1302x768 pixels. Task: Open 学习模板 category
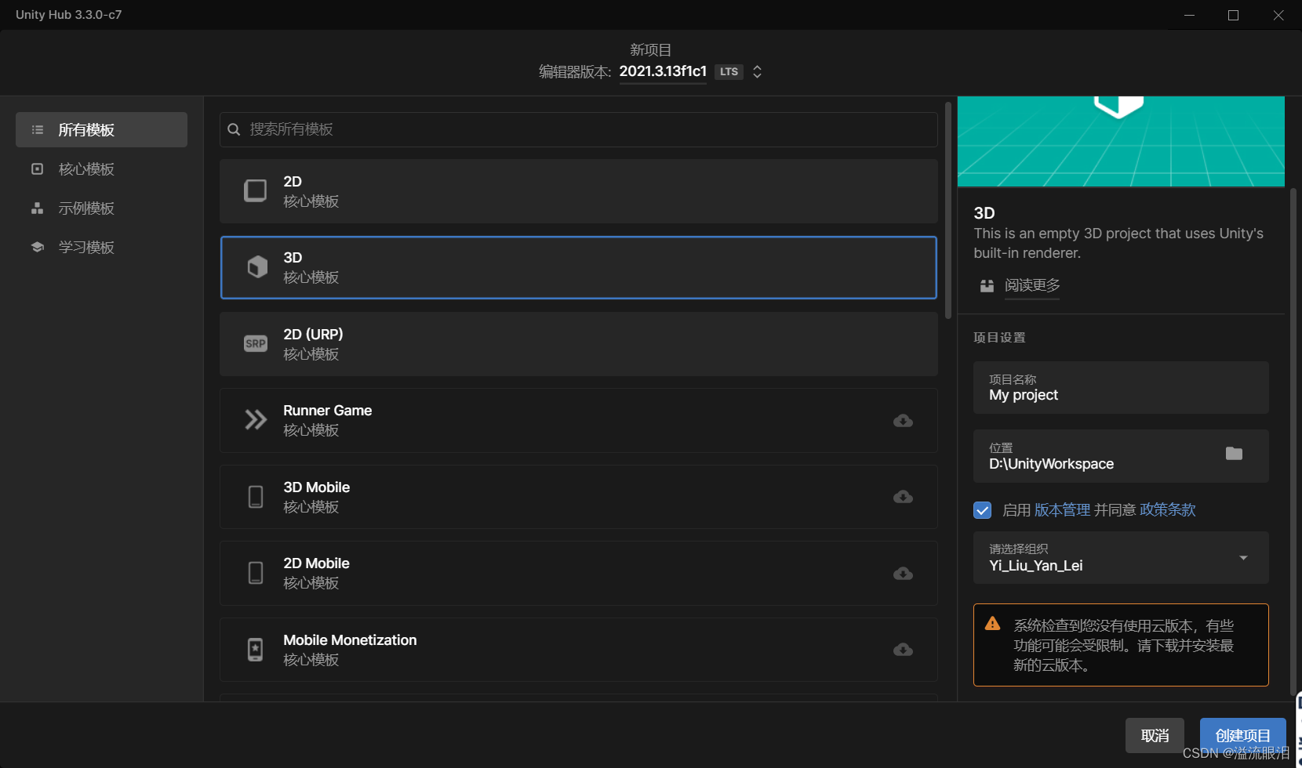click(101, 247)
